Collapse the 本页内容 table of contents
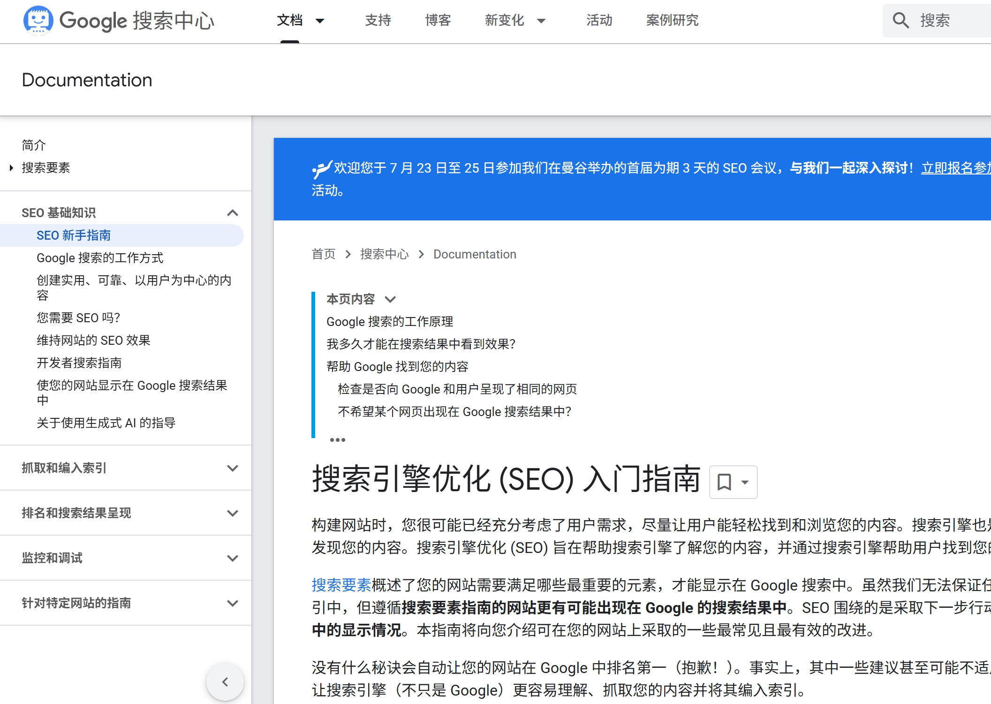 [390, 299]
